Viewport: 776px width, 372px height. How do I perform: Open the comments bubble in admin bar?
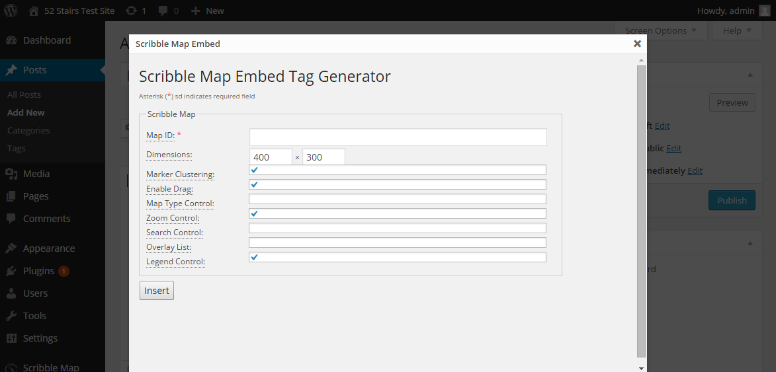point(169,11)
